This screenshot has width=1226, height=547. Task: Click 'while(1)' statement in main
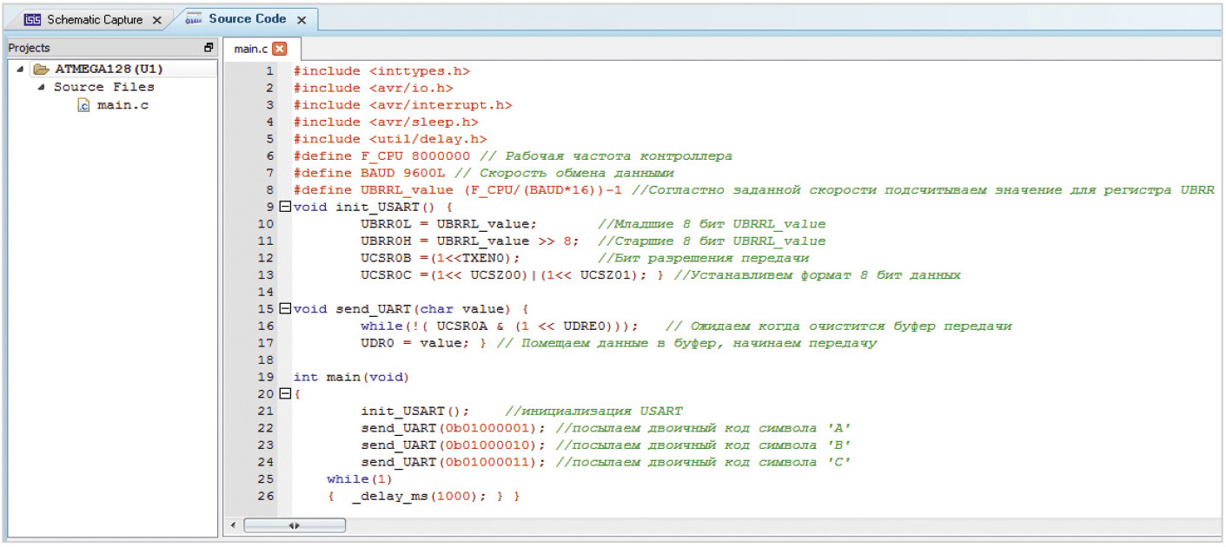click(x=360, y=478)
